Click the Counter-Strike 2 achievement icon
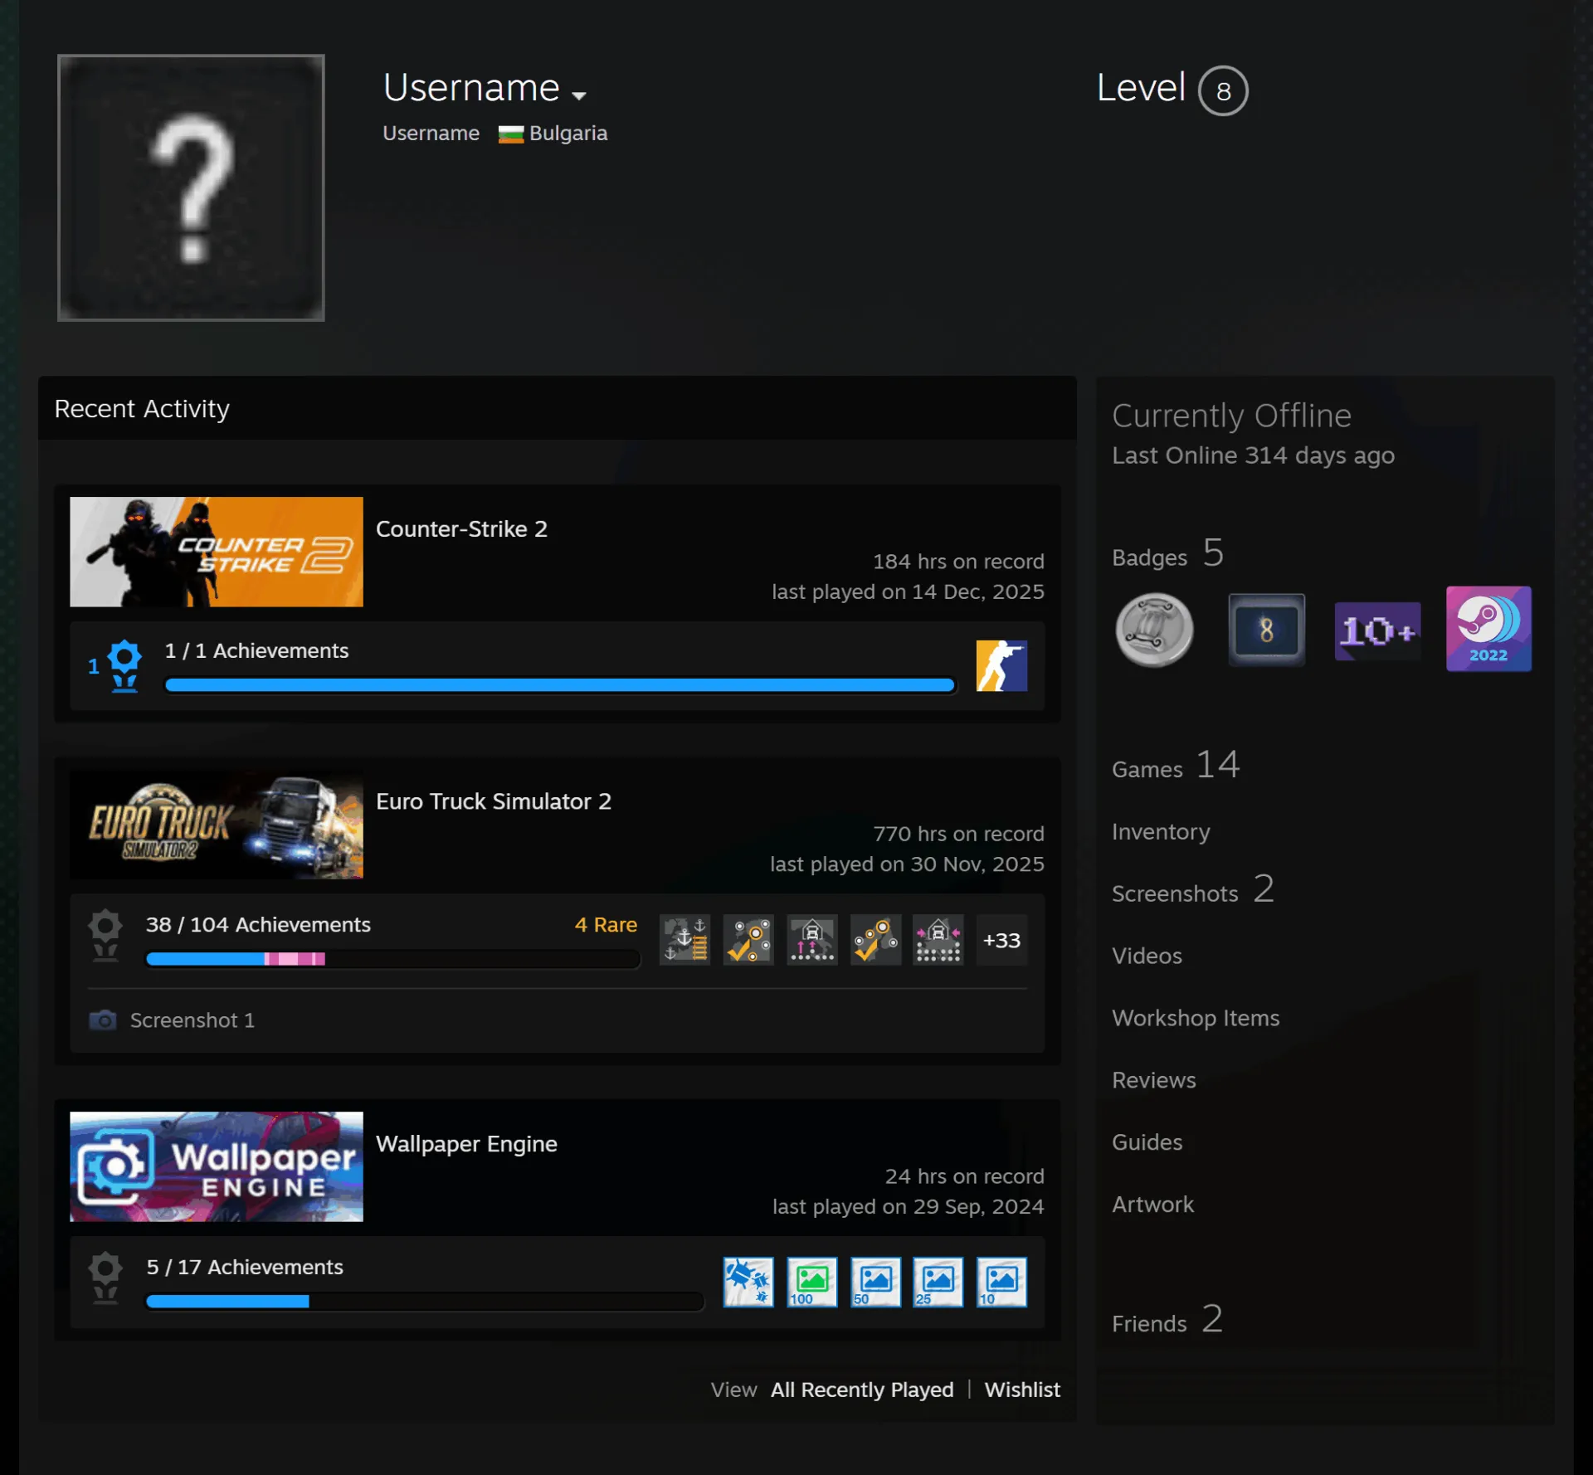The height and width of the screenshot is (1475, 1593). pyautogui.click(x=1001, y=665)
